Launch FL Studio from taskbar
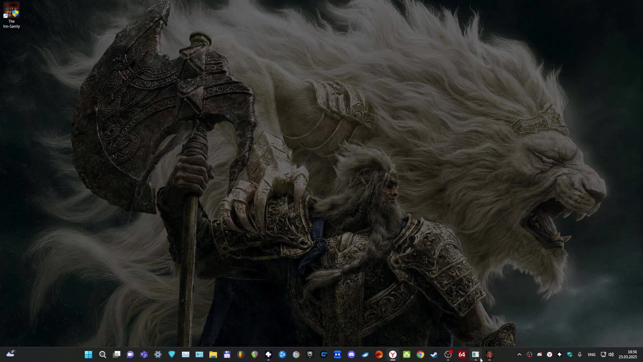The width and height of the screenshot is (643, 362). 241,355
